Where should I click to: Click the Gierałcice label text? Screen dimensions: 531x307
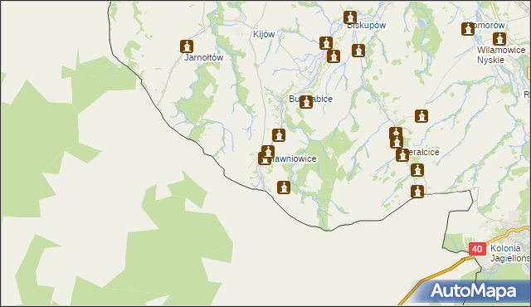pos(423,153)
